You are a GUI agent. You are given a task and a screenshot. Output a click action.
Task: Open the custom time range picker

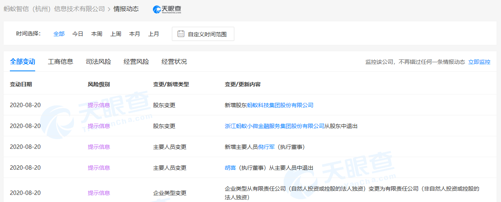[x=203, y=34]
